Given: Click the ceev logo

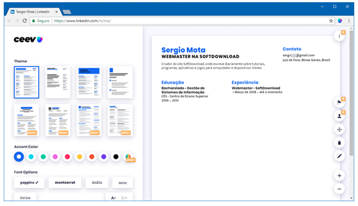Looking at the screenshot, I should [x=28, y=39].
